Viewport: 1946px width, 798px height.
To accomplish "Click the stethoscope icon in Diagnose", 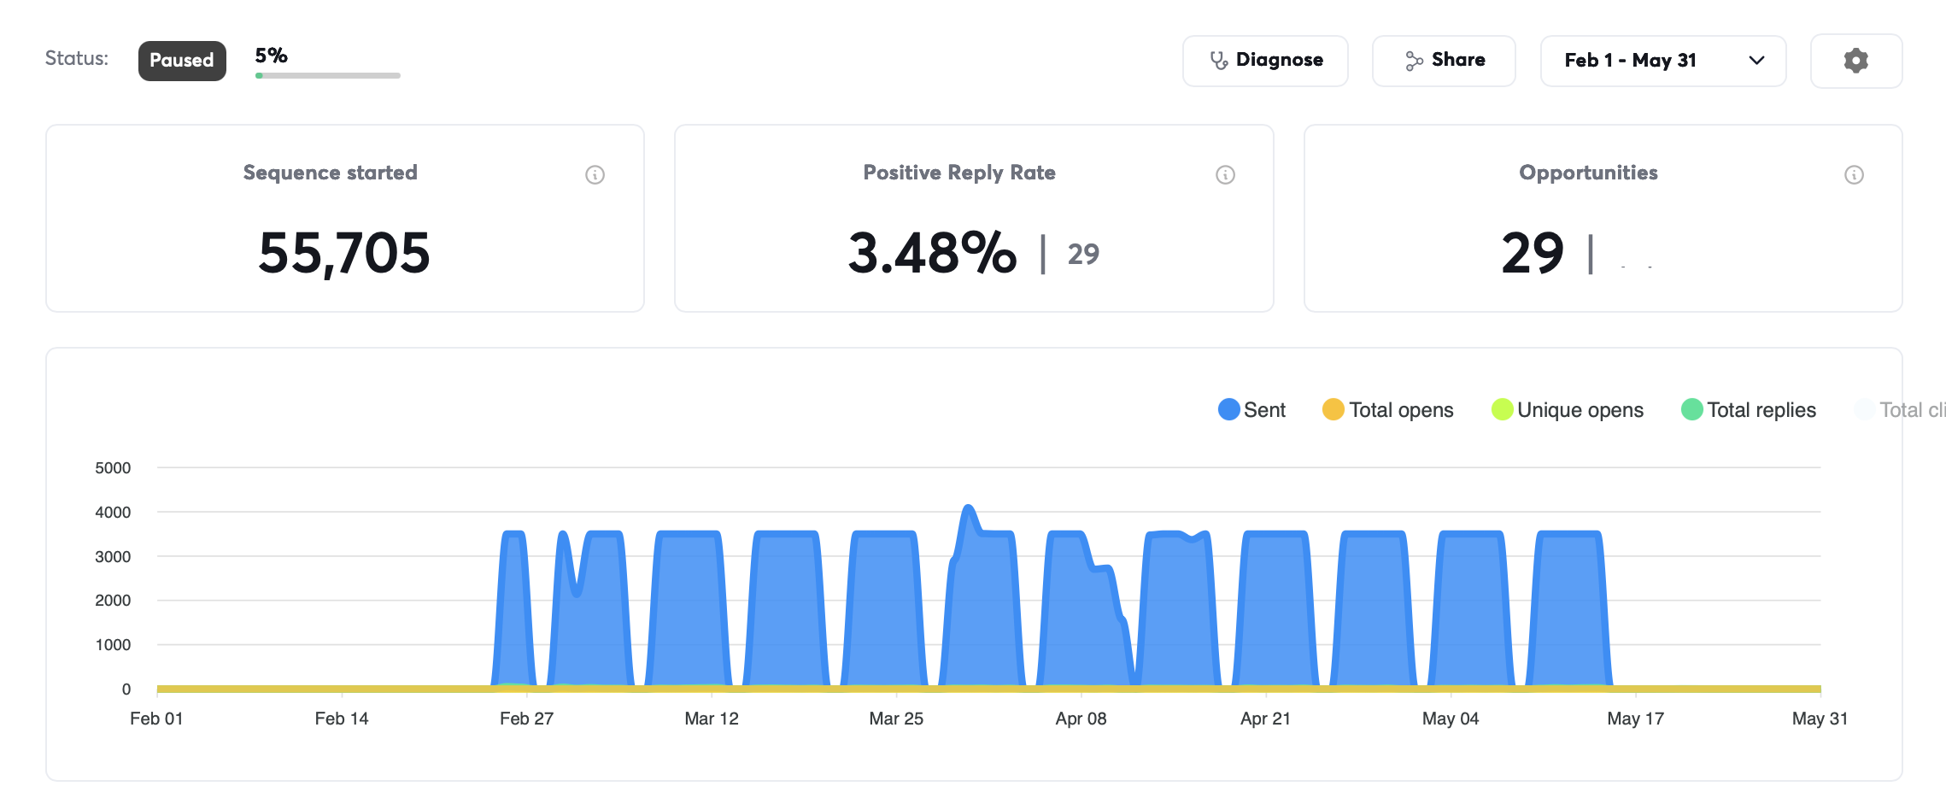I will pyautogui.click(x=1219, y=61).
